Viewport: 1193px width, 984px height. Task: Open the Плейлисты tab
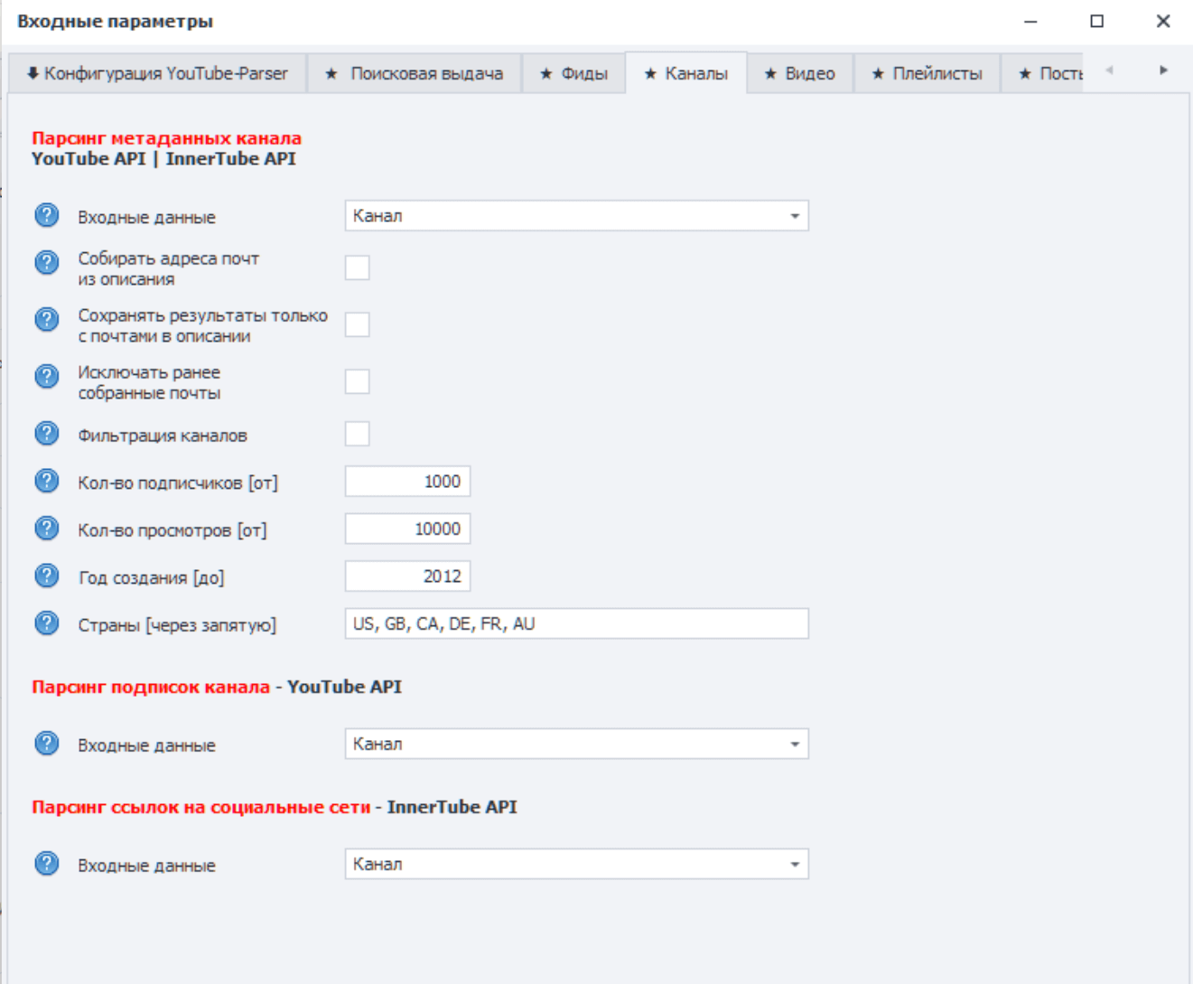tap(927, 73)
